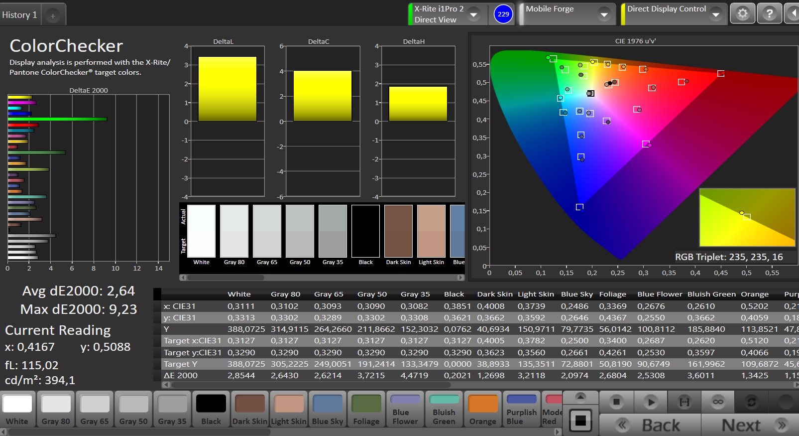Select the Gray 65 patch button
Image resolution: width=799 pixels, height=436 pixels.
click(x=95, y=410)
